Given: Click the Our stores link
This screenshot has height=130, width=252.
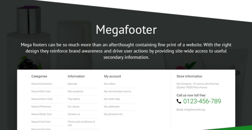Looking at the screenshot, I should coord(73,107).
